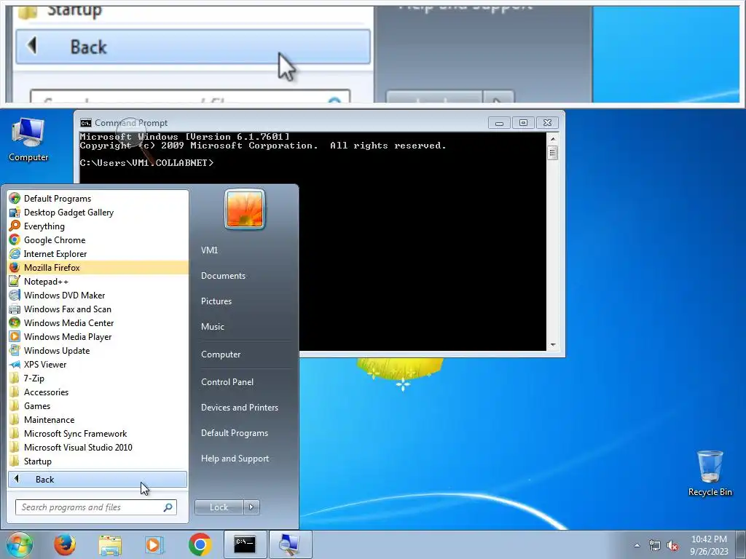Click the Command Prompt title bar icon
Image resolution: width=746 pixels, height=559 pixels.
coord(86,123)
